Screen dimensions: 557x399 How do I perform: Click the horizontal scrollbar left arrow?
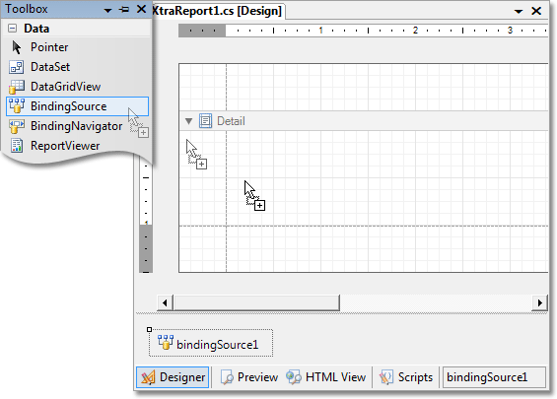pos(165,302)
